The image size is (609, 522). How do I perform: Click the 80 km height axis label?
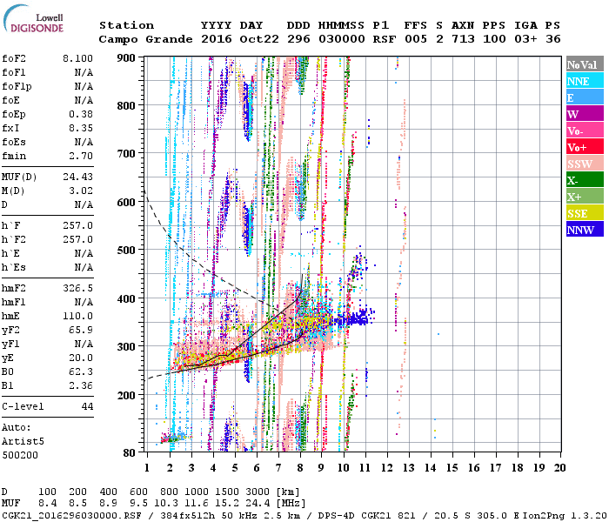click(130, 453)
